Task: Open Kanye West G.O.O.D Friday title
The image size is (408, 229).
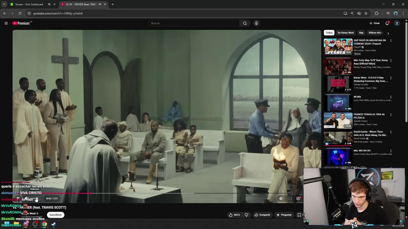Action: coord(370,79)
